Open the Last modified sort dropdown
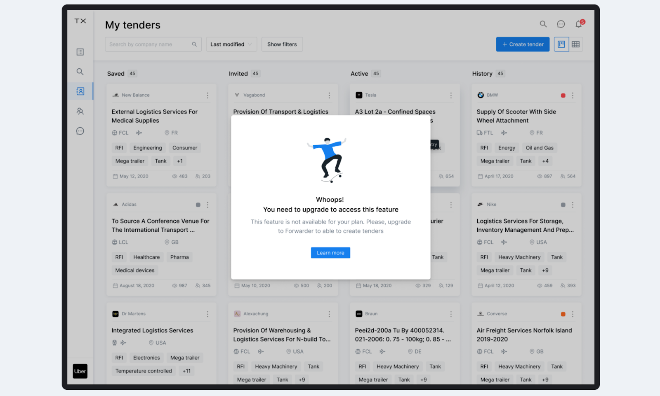This screenshot has height=396, width=660. pos(231,44)
